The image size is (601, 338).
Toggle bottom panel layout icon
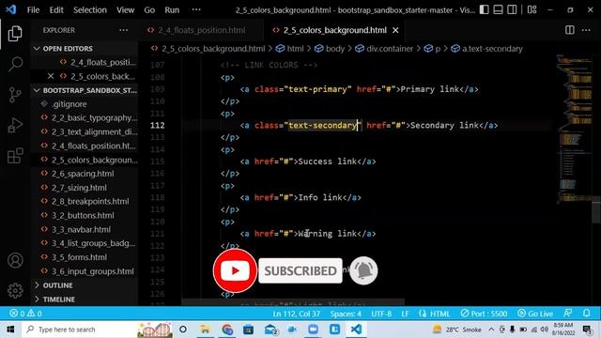498,9
